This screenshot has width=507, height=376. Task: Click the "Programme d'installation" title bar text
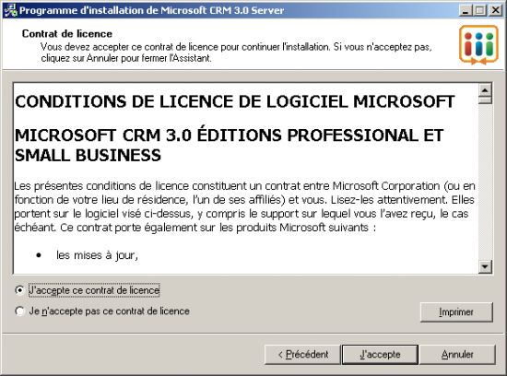click(151, 10)
